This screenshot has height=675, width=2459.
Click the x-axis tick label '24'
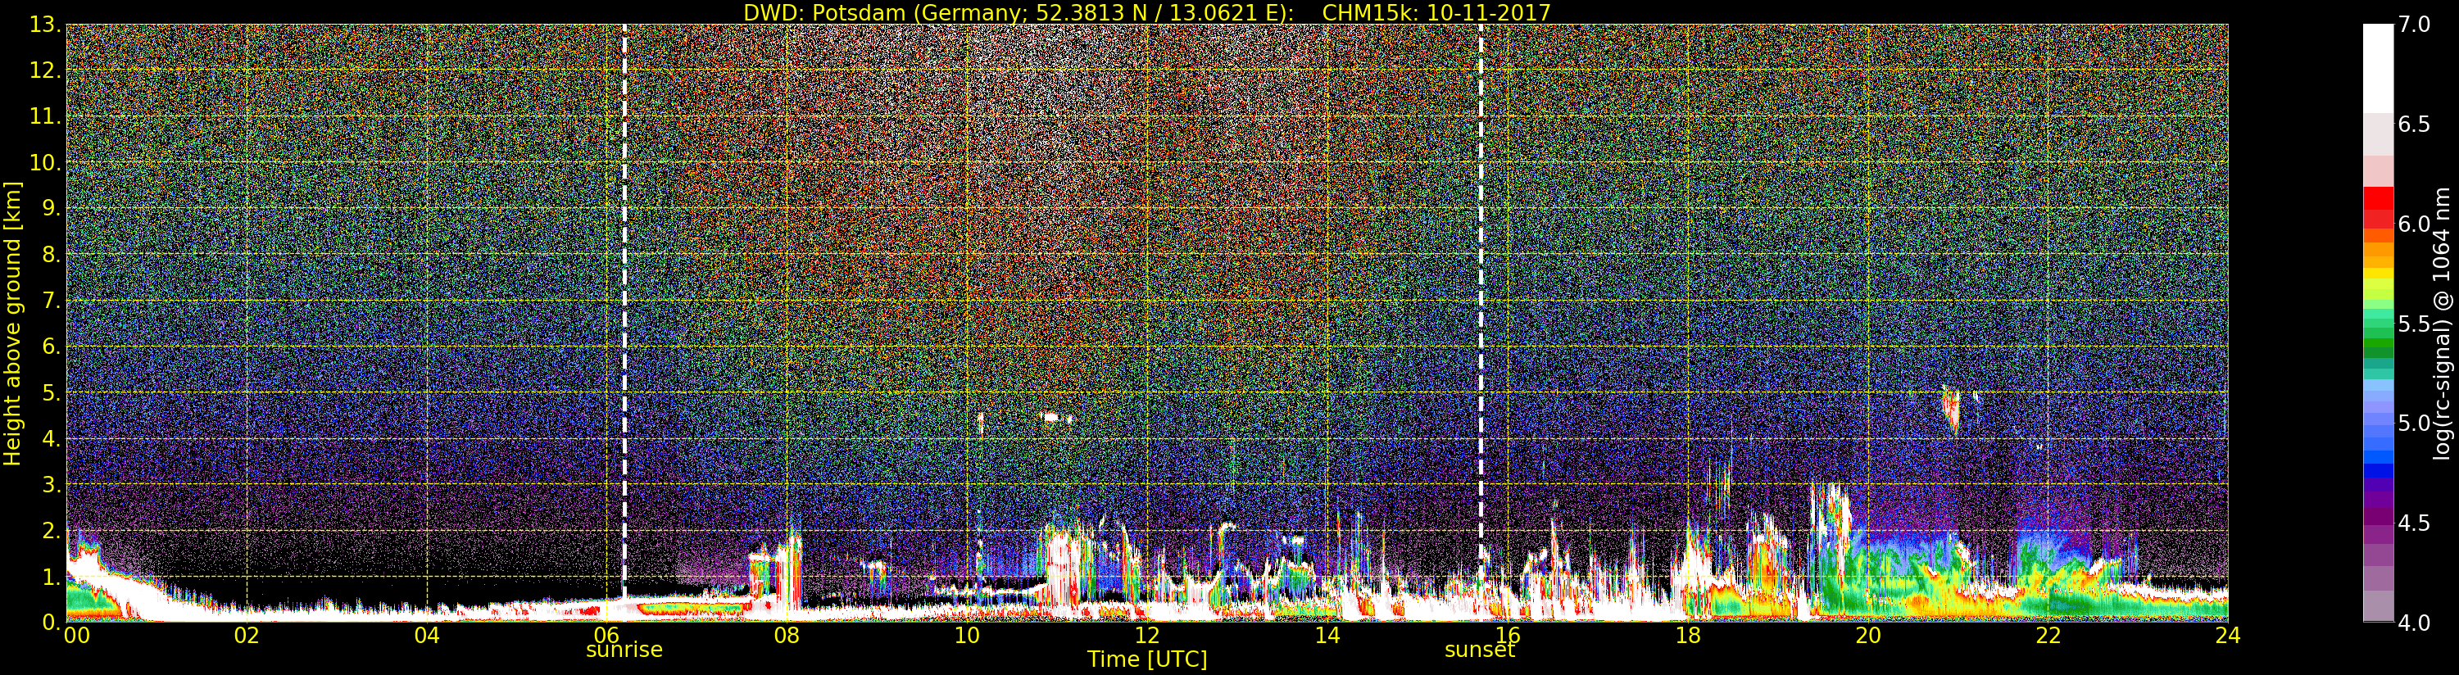click(2227, 635)
